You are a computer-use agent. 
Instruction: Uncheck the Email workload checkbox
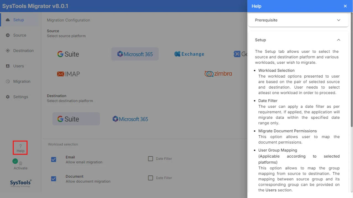pyautogui.click(x=54, y=159)
